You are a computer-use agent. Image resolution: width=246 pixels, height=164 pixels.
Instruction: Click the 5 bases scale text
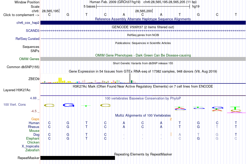tap(89, 6)
